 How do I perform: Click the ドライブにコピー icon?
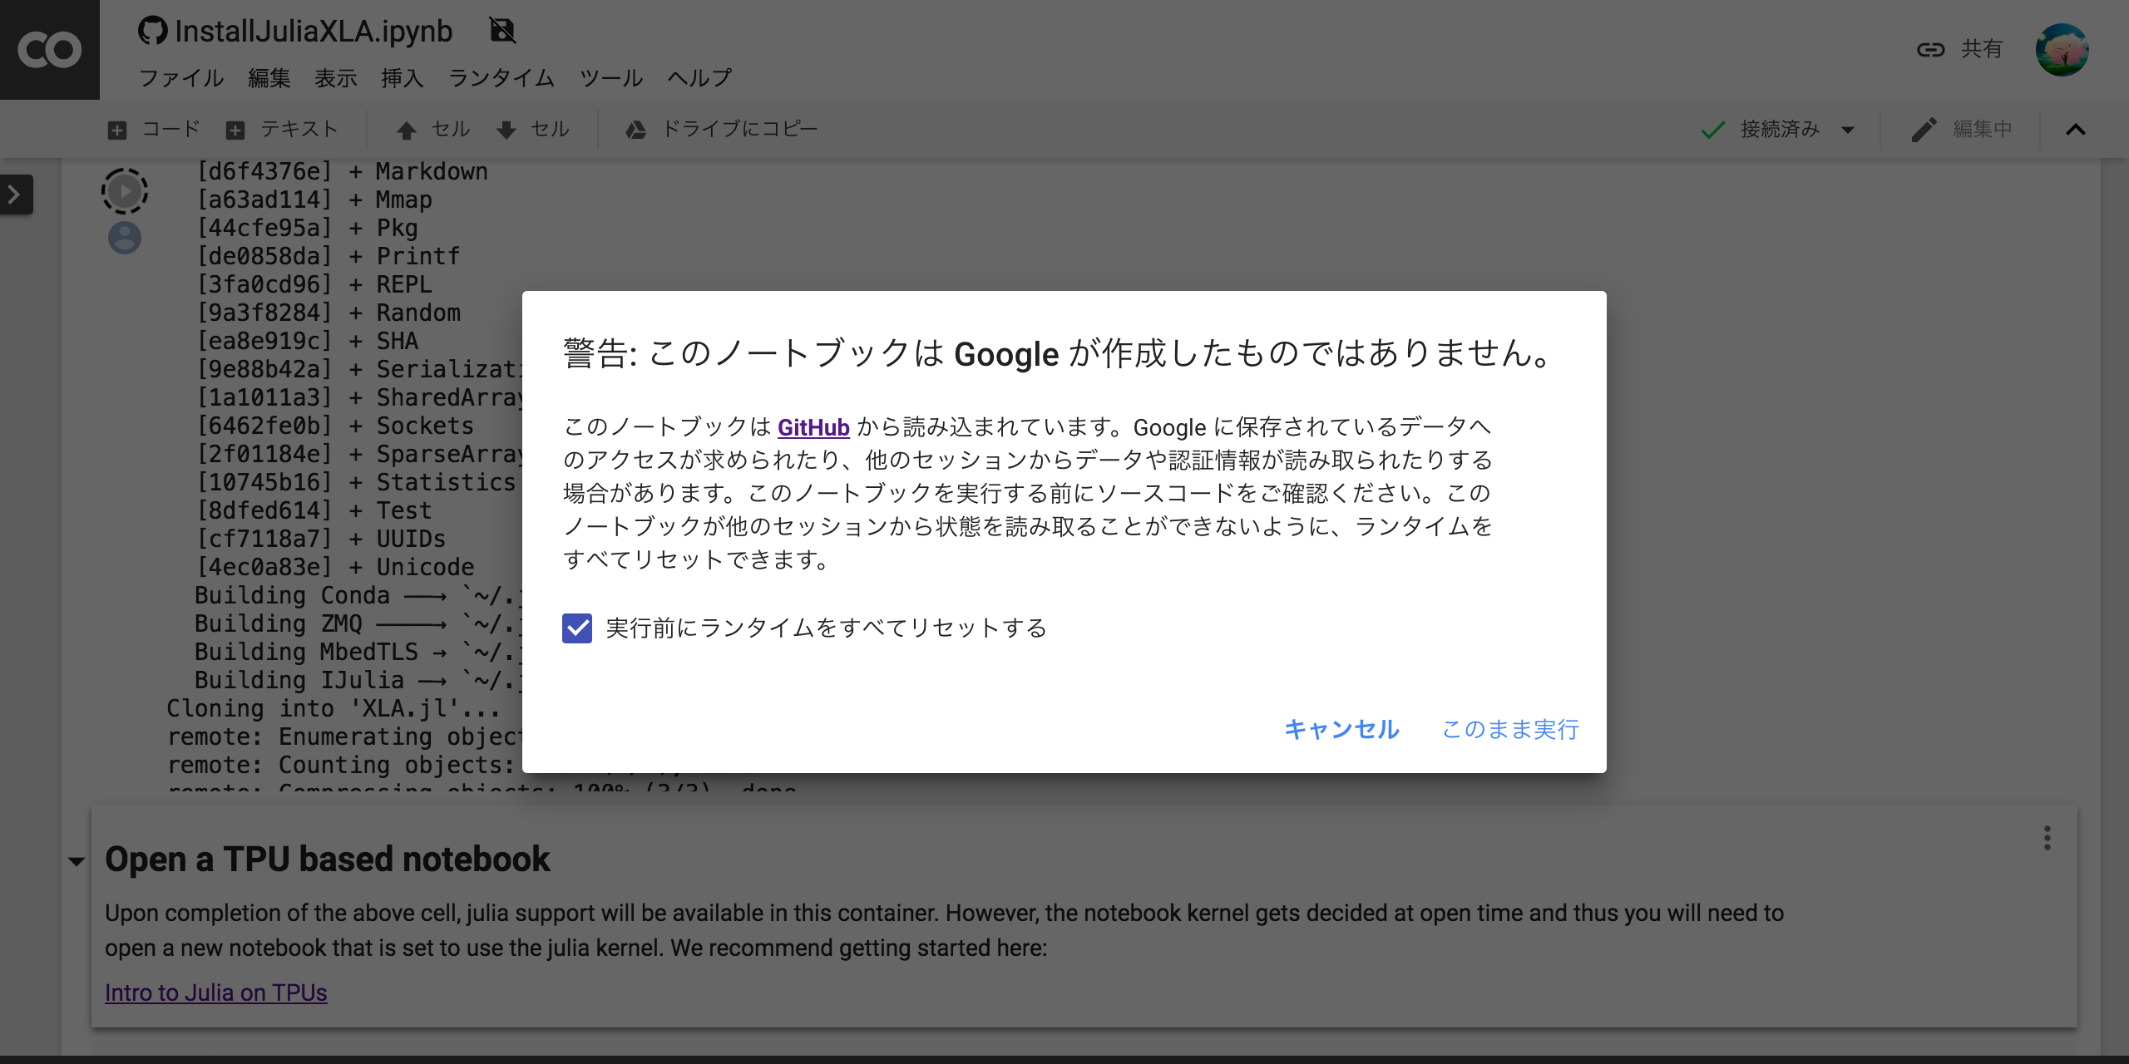(635, 130)
